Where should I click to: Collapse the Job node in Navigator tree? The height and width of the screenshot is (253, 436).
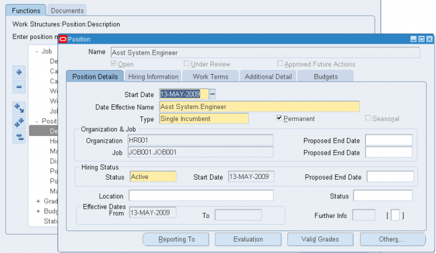tap(37, 52)
